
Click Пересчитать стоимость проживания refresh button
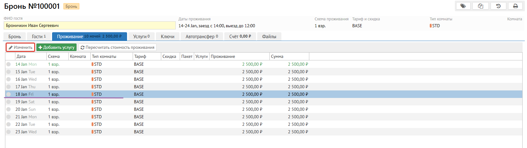117,47
